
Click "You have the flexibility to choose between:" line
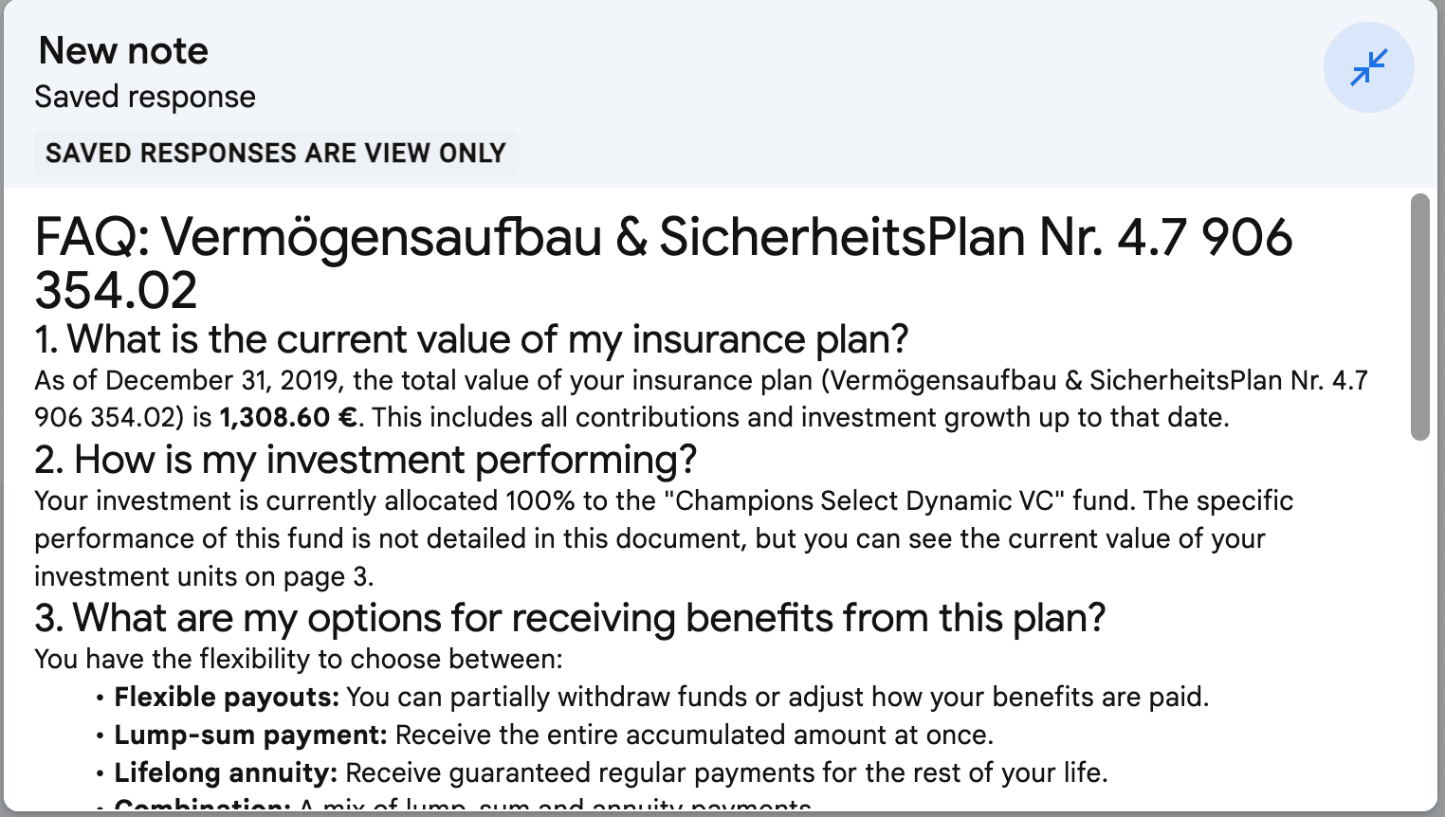(x=299, y=659)
